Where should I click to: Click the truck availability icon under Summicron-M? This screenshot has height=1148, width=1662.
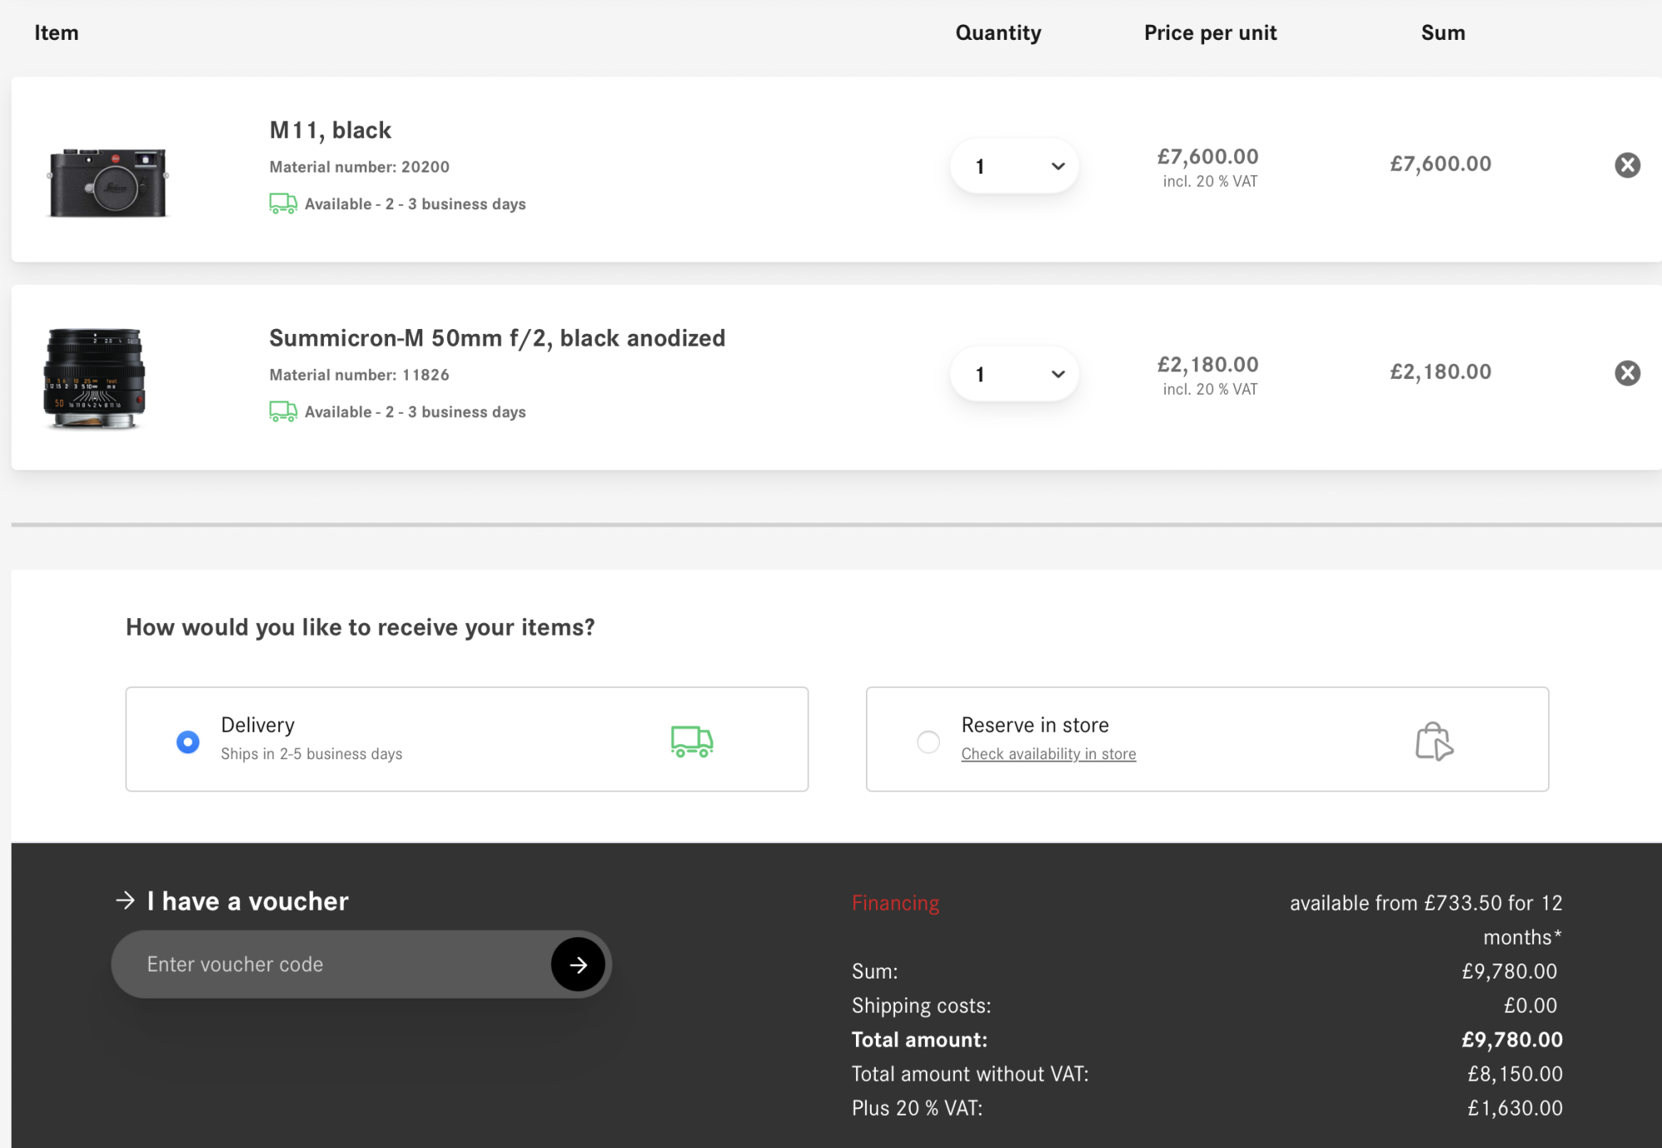[283, 411]
